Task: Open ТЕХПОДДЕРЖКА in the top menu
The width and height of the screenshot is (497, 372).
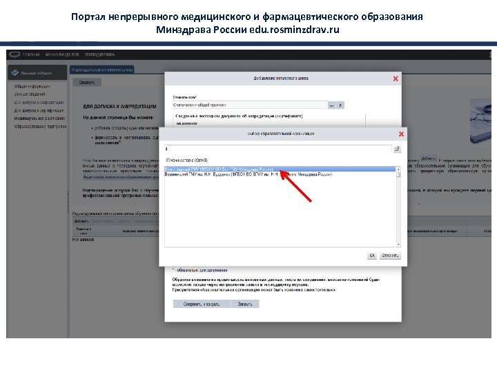Action: click(99, 54)
